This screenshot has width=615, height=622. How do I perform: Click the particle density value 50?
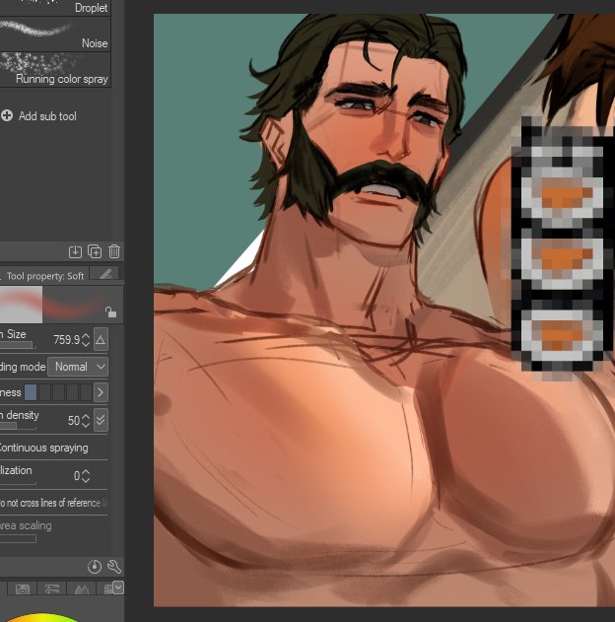point(74,421)
